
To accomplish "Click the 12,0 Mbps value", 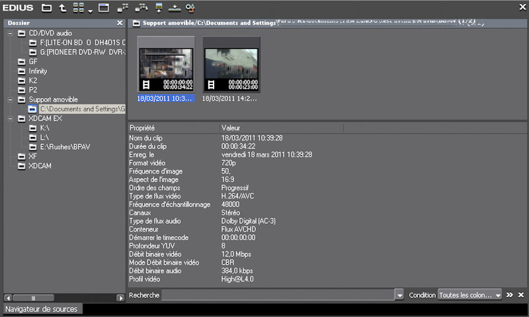I will click(x=236, y=254).
